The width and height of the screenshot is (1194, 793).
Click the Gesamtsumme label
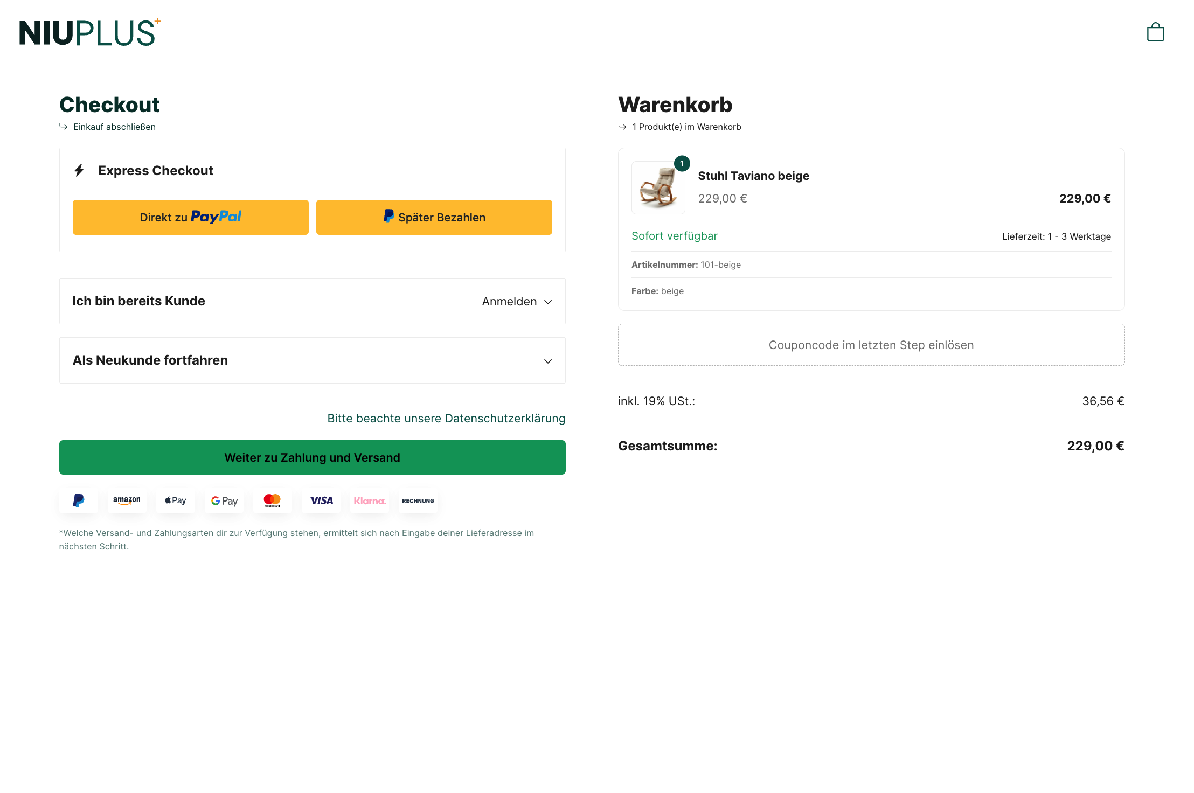click(668, 446)
